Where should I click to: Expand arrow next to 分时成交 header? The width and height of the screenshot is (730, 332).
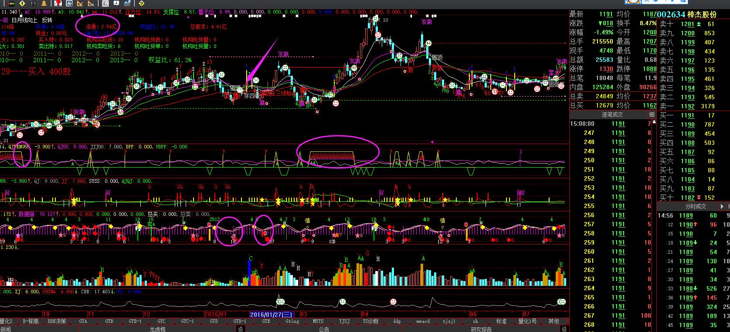[x=722, y=206]
